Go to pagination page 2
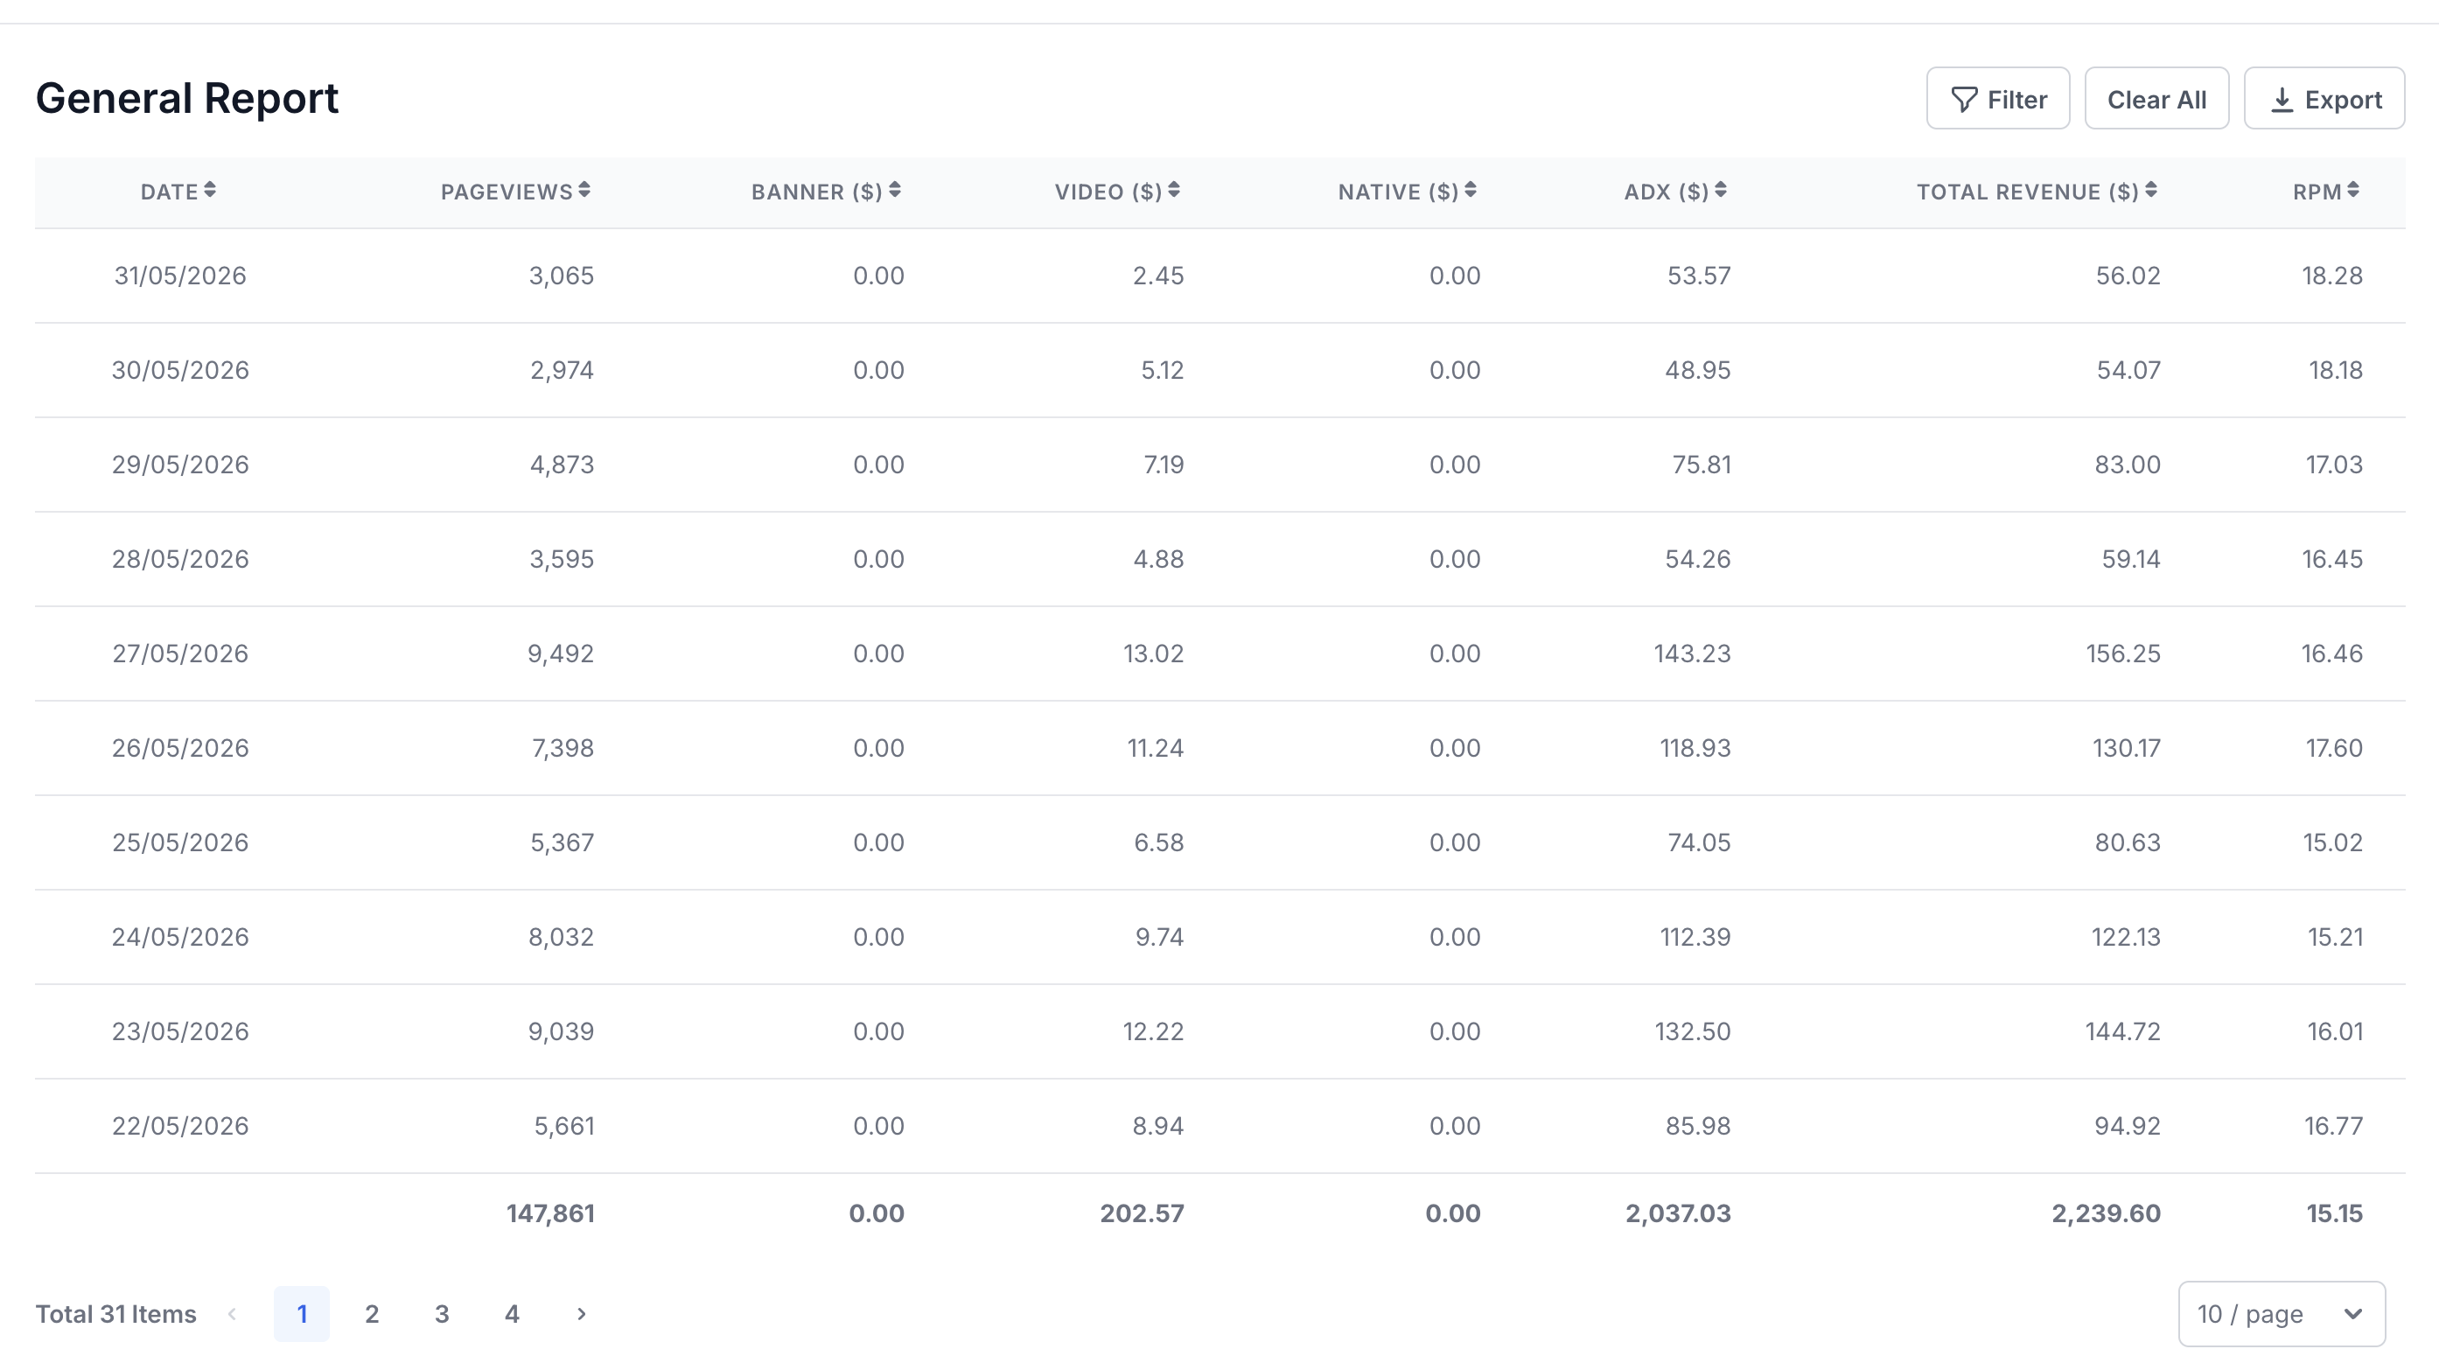2439x1370 pixels. pyautogui.click(x=372, y=1313)
